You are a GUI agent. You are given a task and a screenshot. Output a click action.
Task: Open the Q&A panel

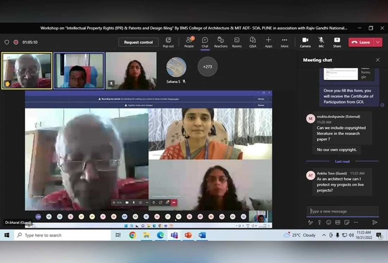click(253, 42)
